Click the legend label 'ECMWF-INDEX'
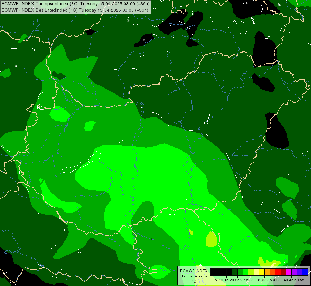The height and width of the screenshot is (286, 311). (x=194, y=271)
